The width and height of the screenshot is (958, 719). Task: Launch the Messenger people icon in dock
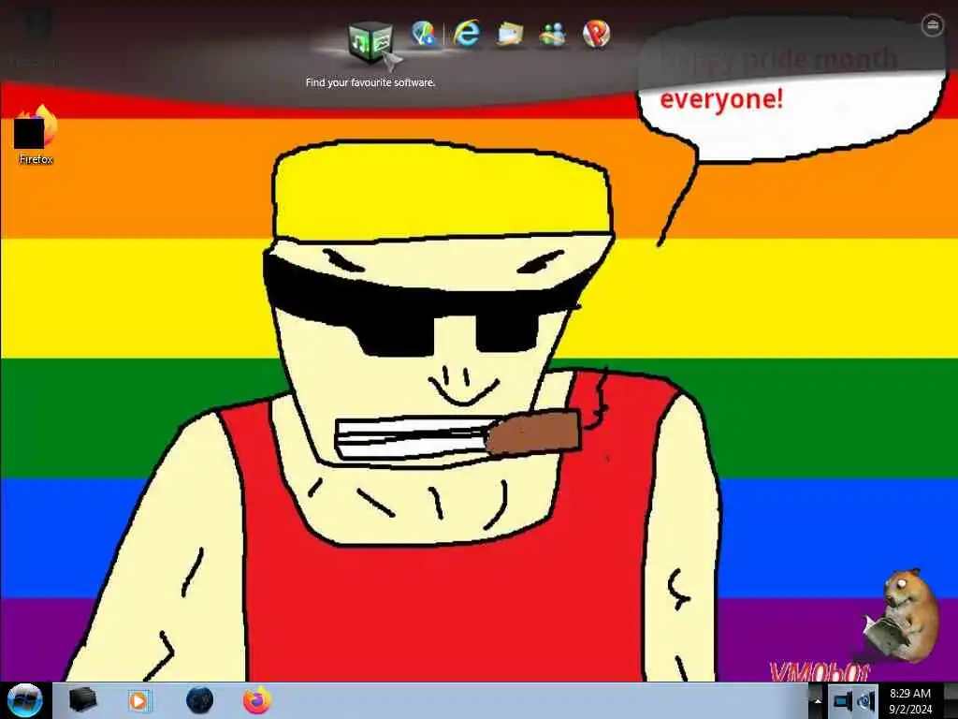point(552,34)
